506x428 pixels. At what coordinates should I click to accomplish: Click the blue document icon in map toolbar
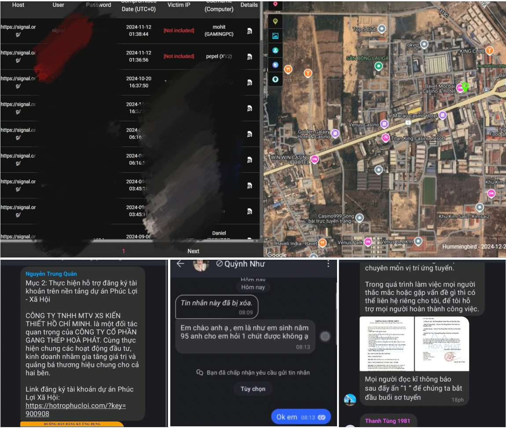275,65
